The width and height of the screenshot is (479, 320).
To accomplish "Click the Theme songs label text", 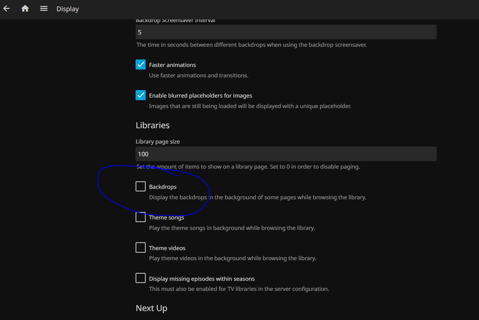I will (x=167, y=218).
